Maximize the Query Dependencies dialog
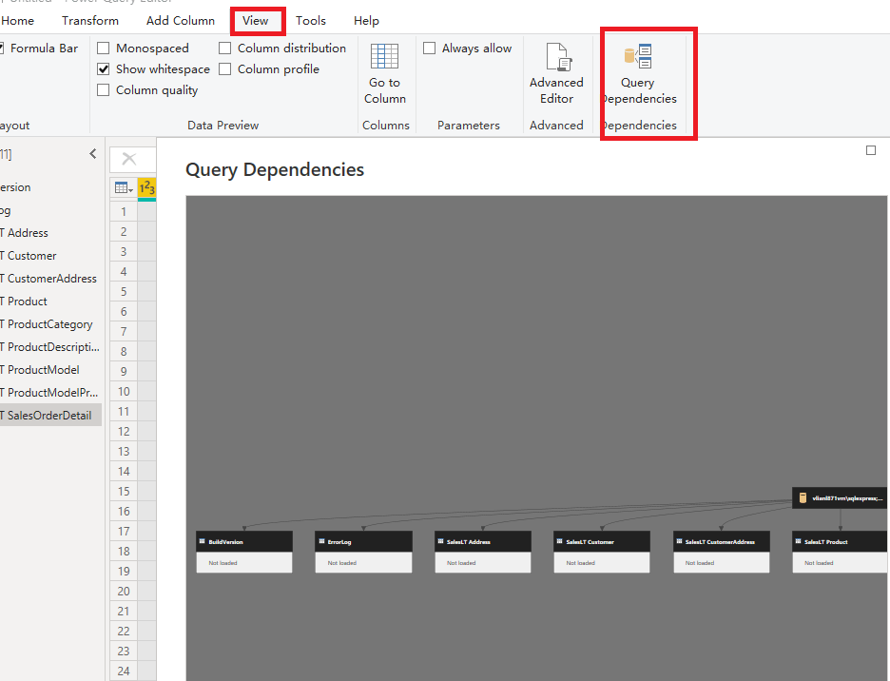 (x=871, y=150)
